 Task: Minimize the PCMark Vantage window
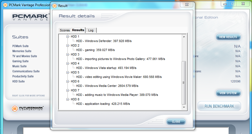(225, 4)
